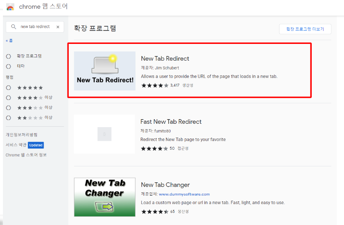Click the '생산성' label under New Tab Redirect

[x=188, y=85]
